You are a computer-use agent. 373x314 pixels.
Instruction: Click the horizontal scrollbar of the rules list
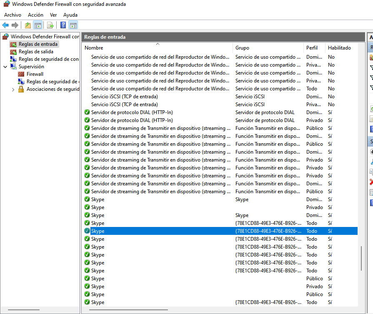[128, 310]
